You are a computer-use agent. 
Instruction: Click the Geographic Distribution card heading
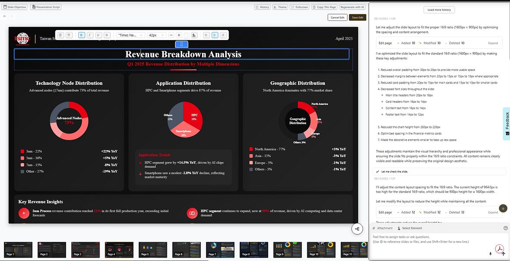pyautogui.click(x=297, y=83)
